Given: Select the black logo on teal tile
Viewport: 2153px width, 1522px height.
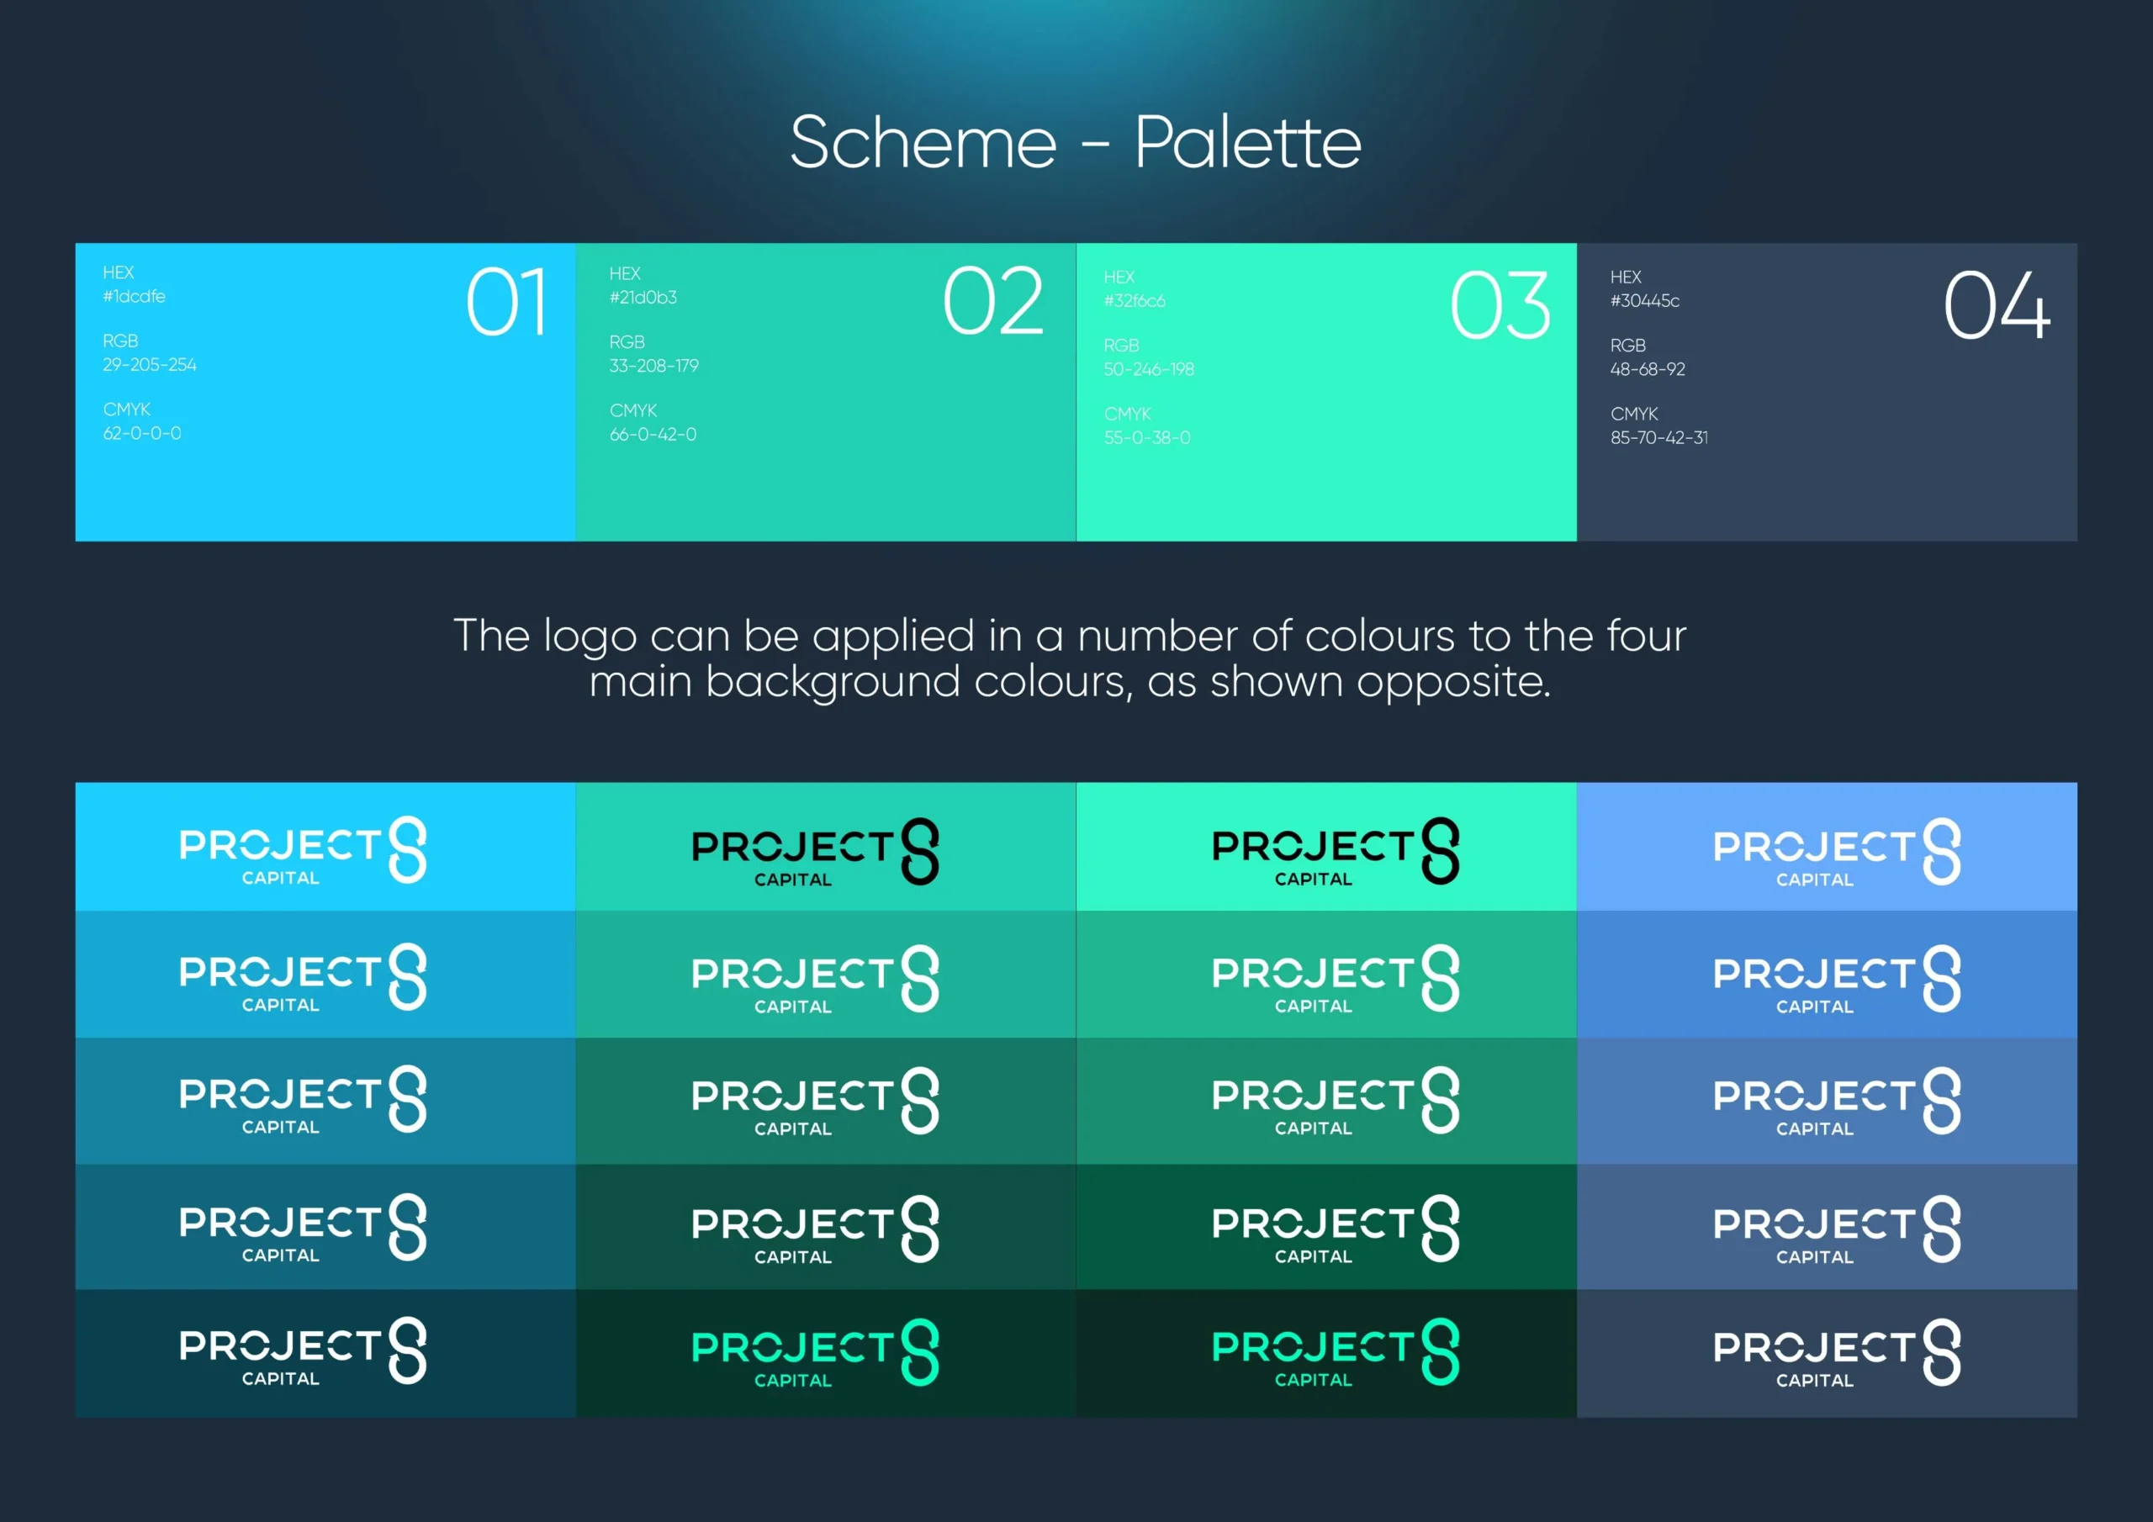Looking at the screenshot, I should click(x=815, y=853).
